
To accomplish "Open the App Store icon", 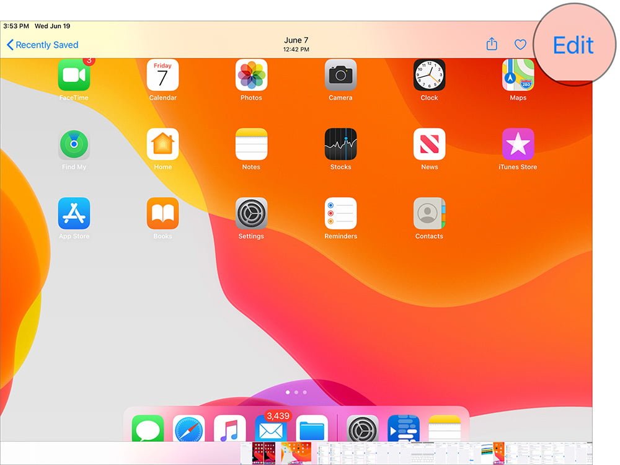I will 74,213.
